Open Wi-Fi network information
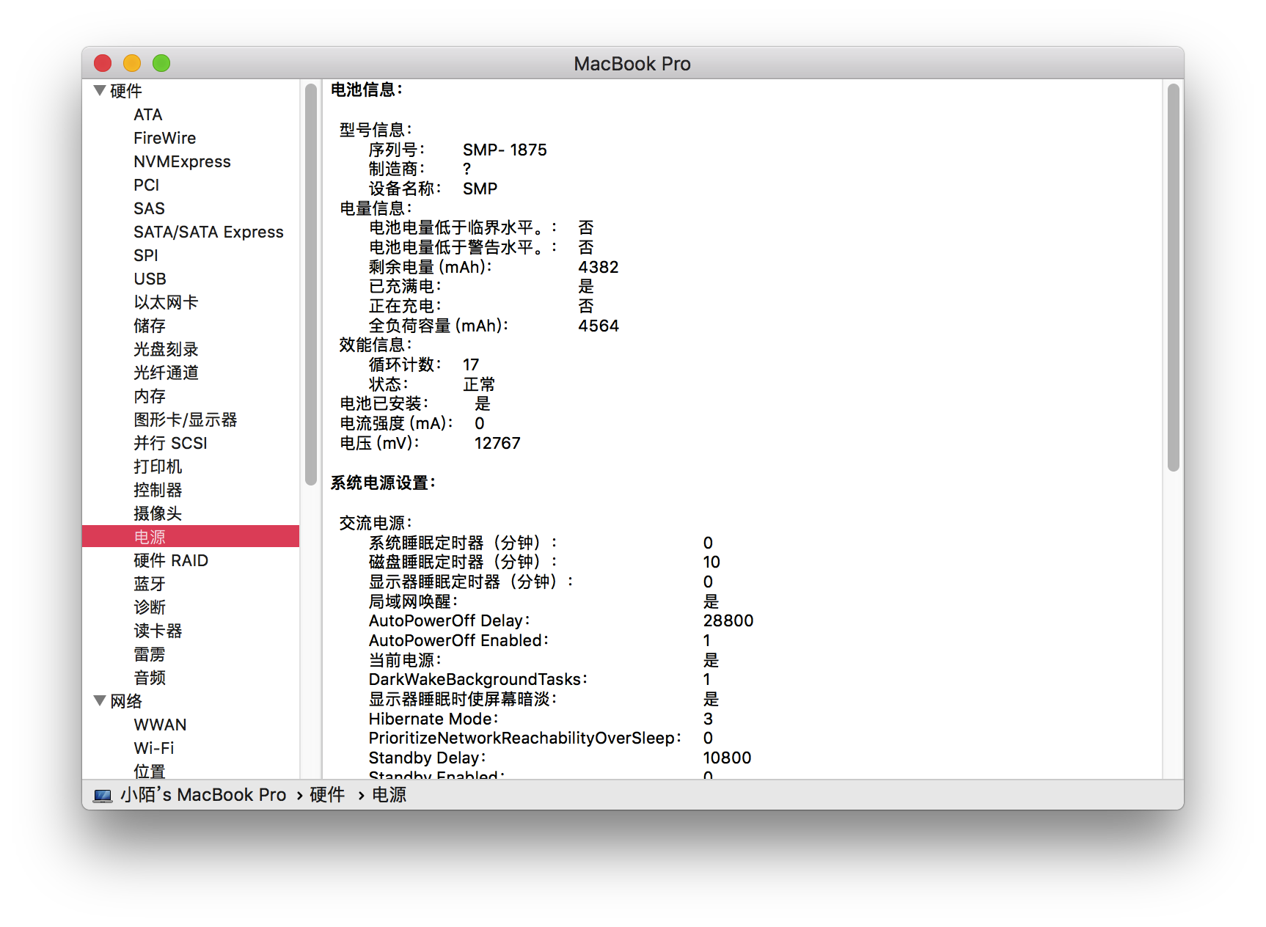Viewport: 1266px width, 927px height. tap(153, 748)
